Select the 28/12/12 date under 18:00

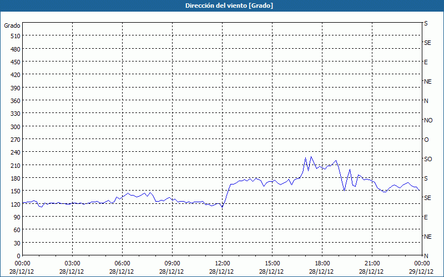click(321, 271)
